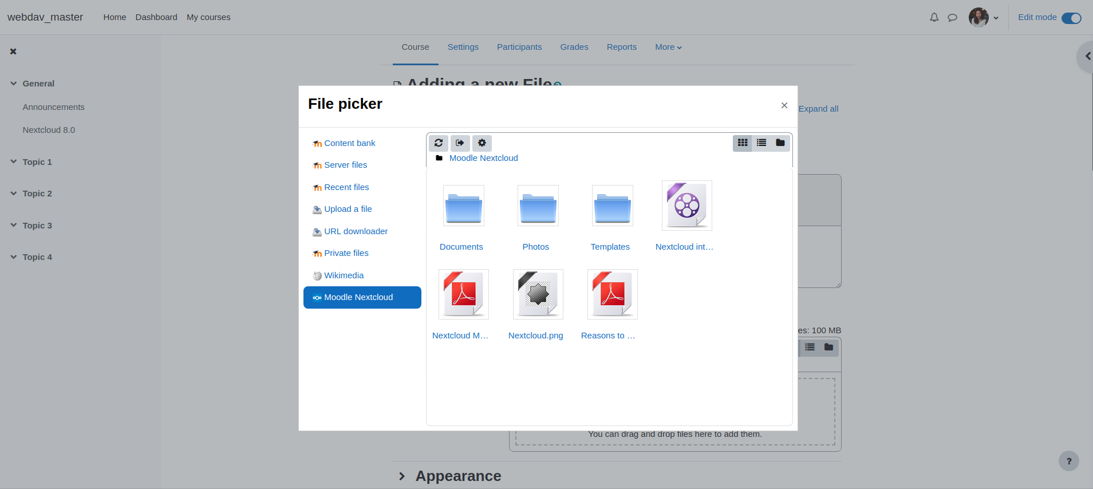
Task: Click the logout icon in file picker toolbar
Action: (x=460, y=143)
